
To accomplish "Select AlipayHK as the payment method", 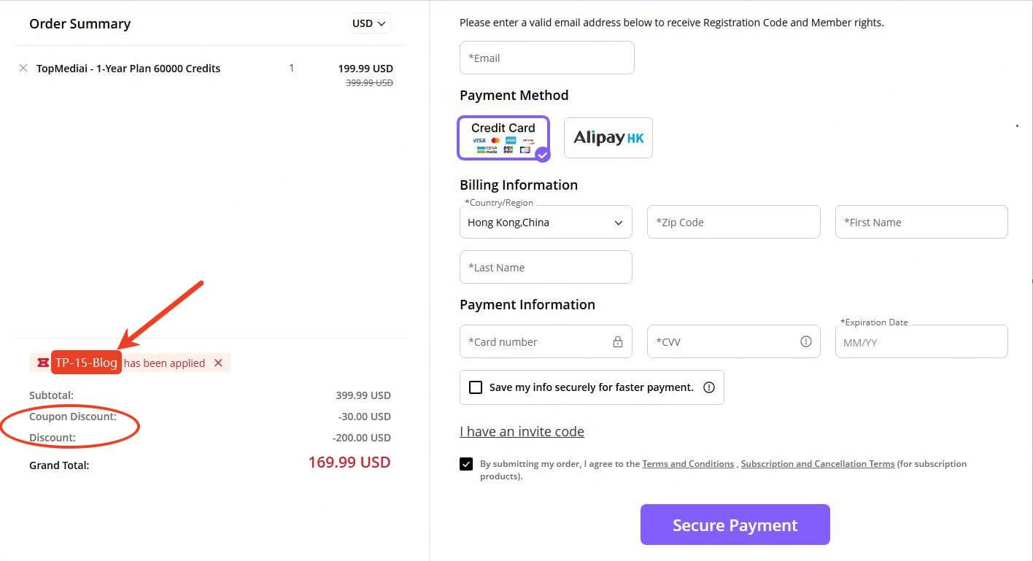I will (608, 137).
